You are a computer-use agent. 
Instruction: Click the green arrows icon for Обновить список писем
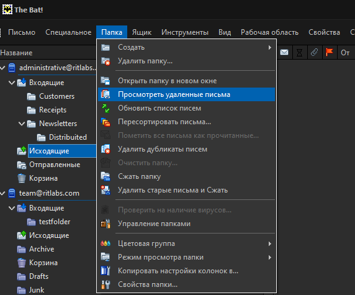(x=106, y=108)
